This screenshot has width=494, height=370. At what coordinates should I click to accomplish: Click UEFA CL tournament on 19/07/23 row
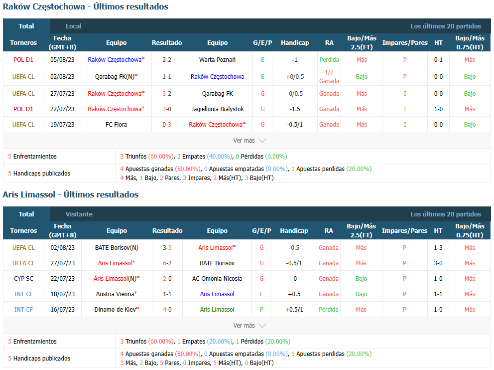[x=23, y=125]
